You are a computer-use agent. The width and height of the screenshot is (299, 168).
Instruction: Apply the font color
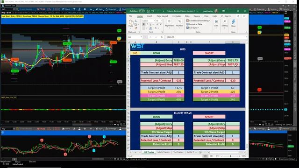156,28
